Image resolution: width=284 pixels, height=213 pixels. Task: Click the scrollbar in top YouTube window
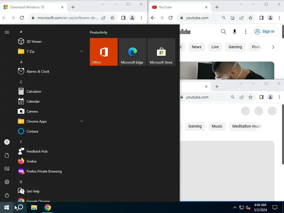[283, 32]
